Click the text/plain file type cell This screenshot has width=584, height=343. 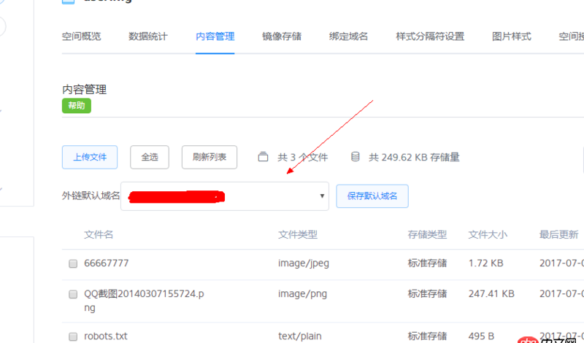point(300,336)
